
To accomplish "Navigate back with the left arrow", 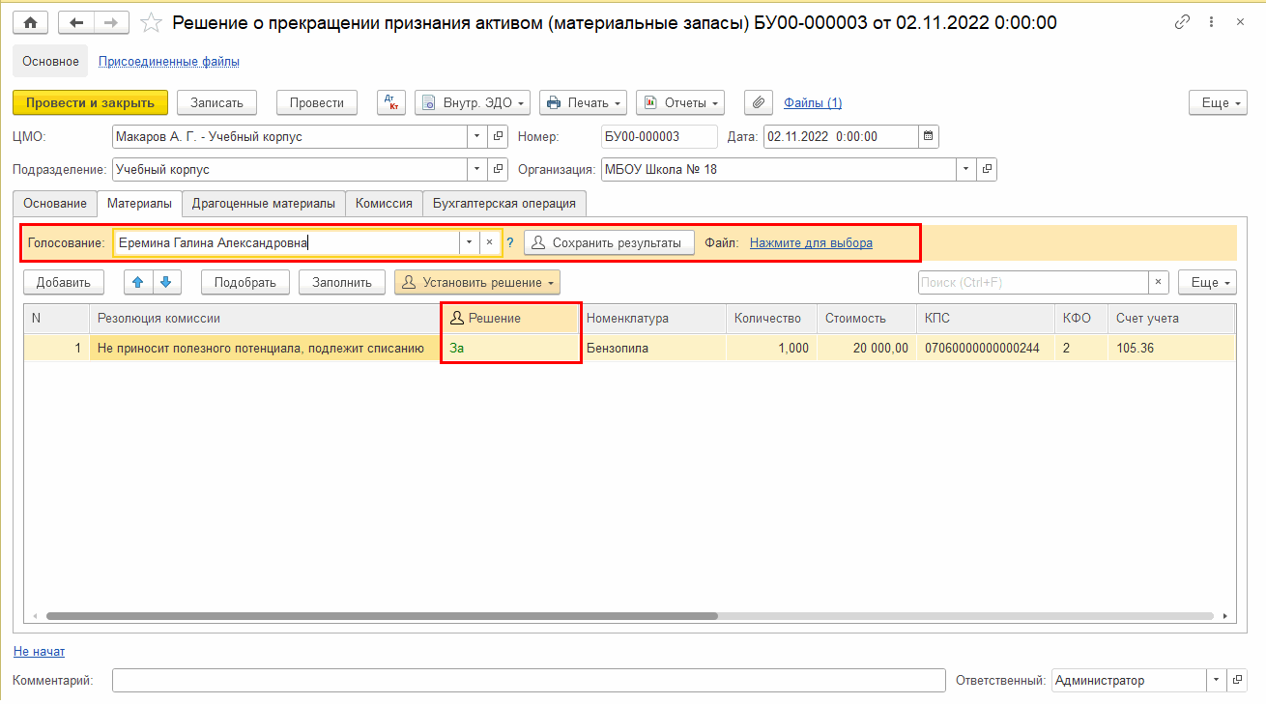I will 77,22.
